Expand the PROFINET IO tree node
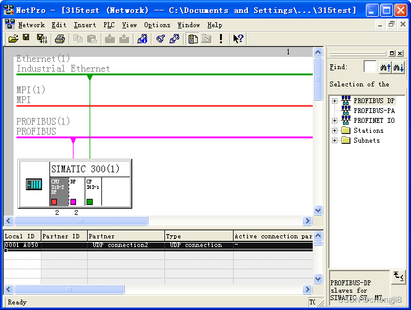 (x=334, y=120)
